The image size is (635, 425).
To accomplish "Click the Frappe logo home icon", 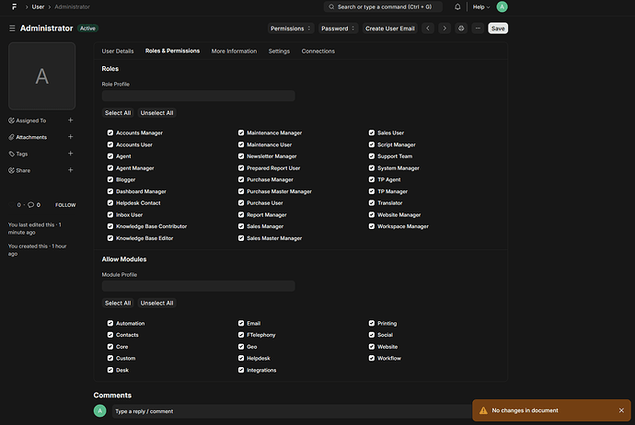I will coord(14,6).
